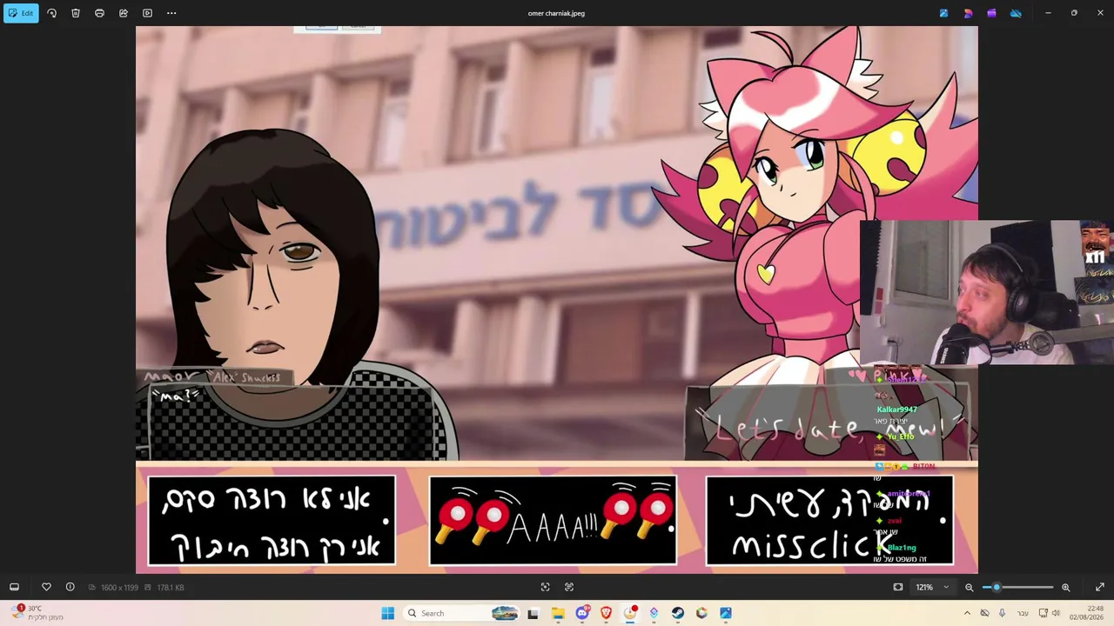
Task: Rotate the image with the rotate icon
Action: (x=51, y=13)
